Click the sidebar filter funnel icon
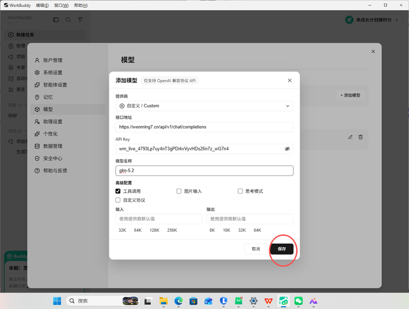The width and height of the screenshot is (409, 309). coord(80,20)
